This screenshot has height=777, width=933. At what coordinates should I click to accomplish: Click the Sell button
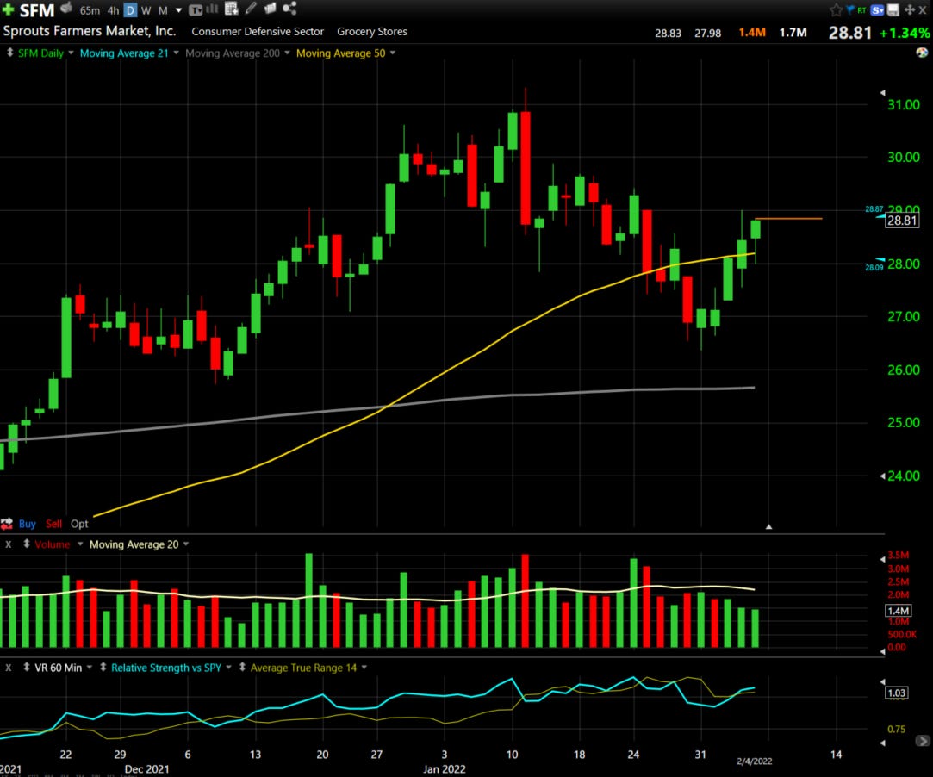53,524
